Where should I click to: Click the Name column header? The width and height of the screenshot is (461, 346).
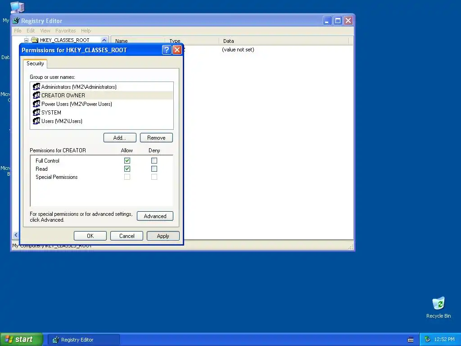(x=138, y=41)
